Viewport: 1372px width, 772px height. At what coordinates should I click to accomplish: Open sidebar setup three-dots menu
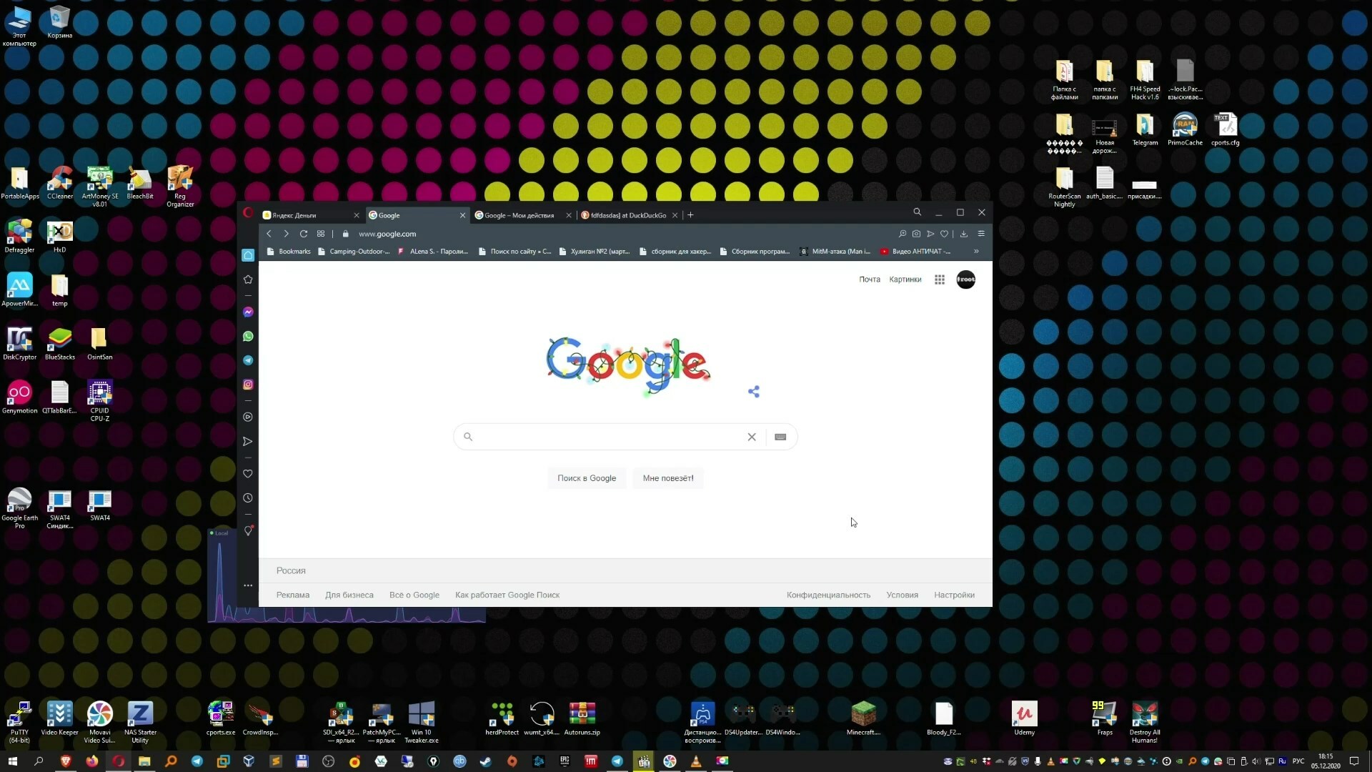click(x=248, y=585)
